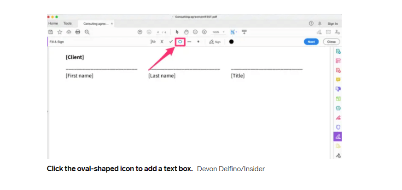This screenshot has width=402, height=190.
Task: Switch to the Home tab
Action: pos(53,23)
